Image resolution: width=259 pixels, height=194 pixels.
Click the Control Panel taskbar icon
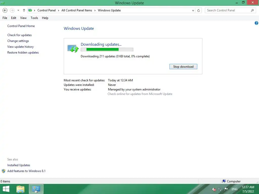pyautogui.click(x=36, y=189)
